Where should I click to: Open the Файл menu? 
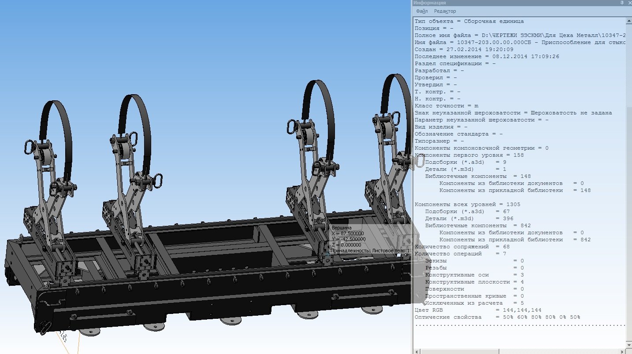[421, 11]
